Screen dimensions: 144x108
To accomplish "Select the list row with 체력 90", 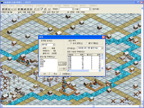I will [84, 57].
